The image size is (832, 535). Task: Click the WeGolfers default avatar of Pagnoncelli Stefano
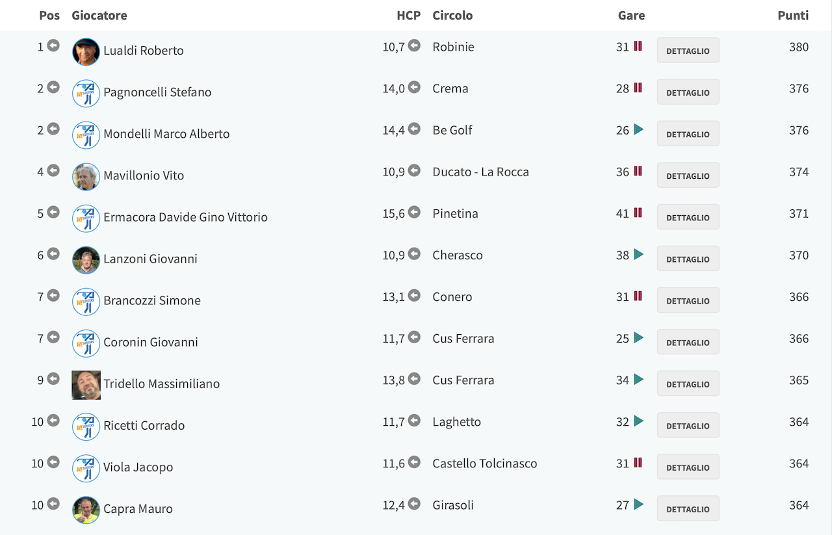pyautogui.click(x=86, y=93)
